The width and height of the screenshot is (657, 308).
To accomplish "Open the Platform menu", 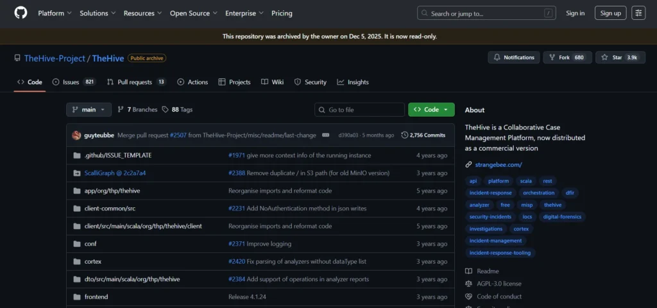I will point(55,13).
